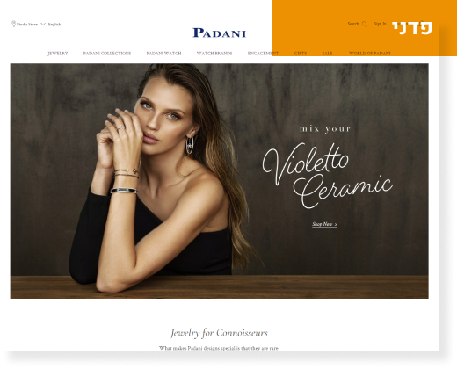Open the Sign In link
The width and height of the screenshot is (457, 369).
[x=380, y=24]
